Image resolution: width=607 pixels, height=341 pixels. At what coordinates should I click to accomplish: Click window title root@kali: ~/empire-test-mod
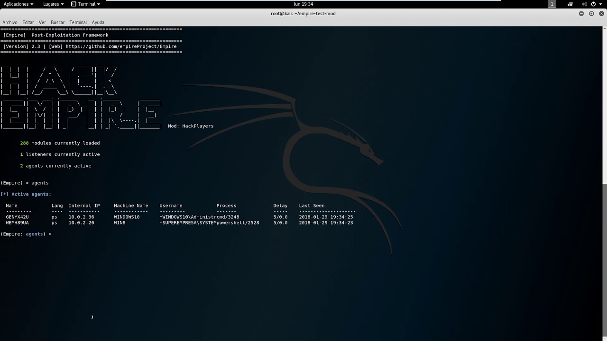303,14
